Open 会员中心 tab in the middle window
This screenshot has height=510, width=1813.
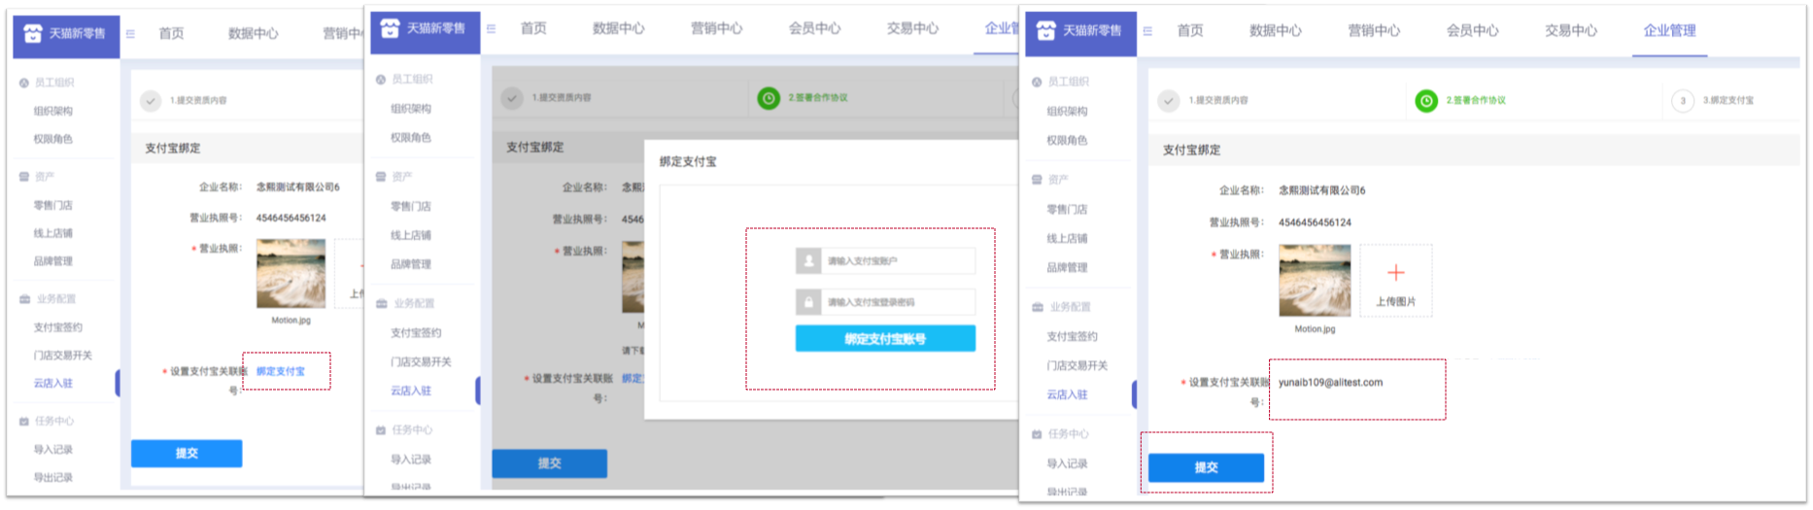tap(815, 28)
